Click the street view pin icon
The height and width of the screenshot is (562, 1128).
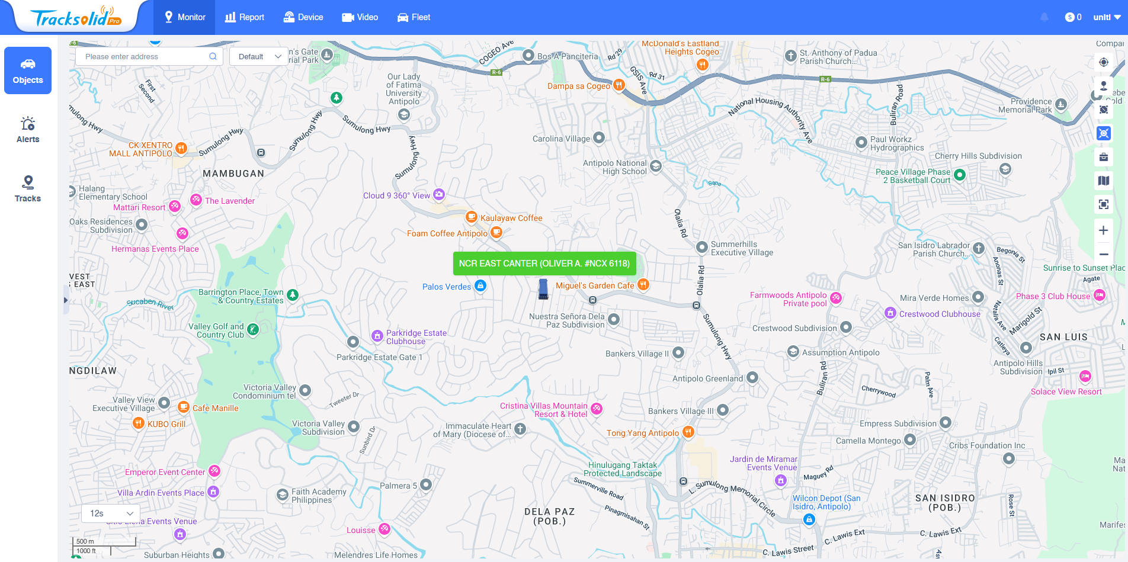1103,86
